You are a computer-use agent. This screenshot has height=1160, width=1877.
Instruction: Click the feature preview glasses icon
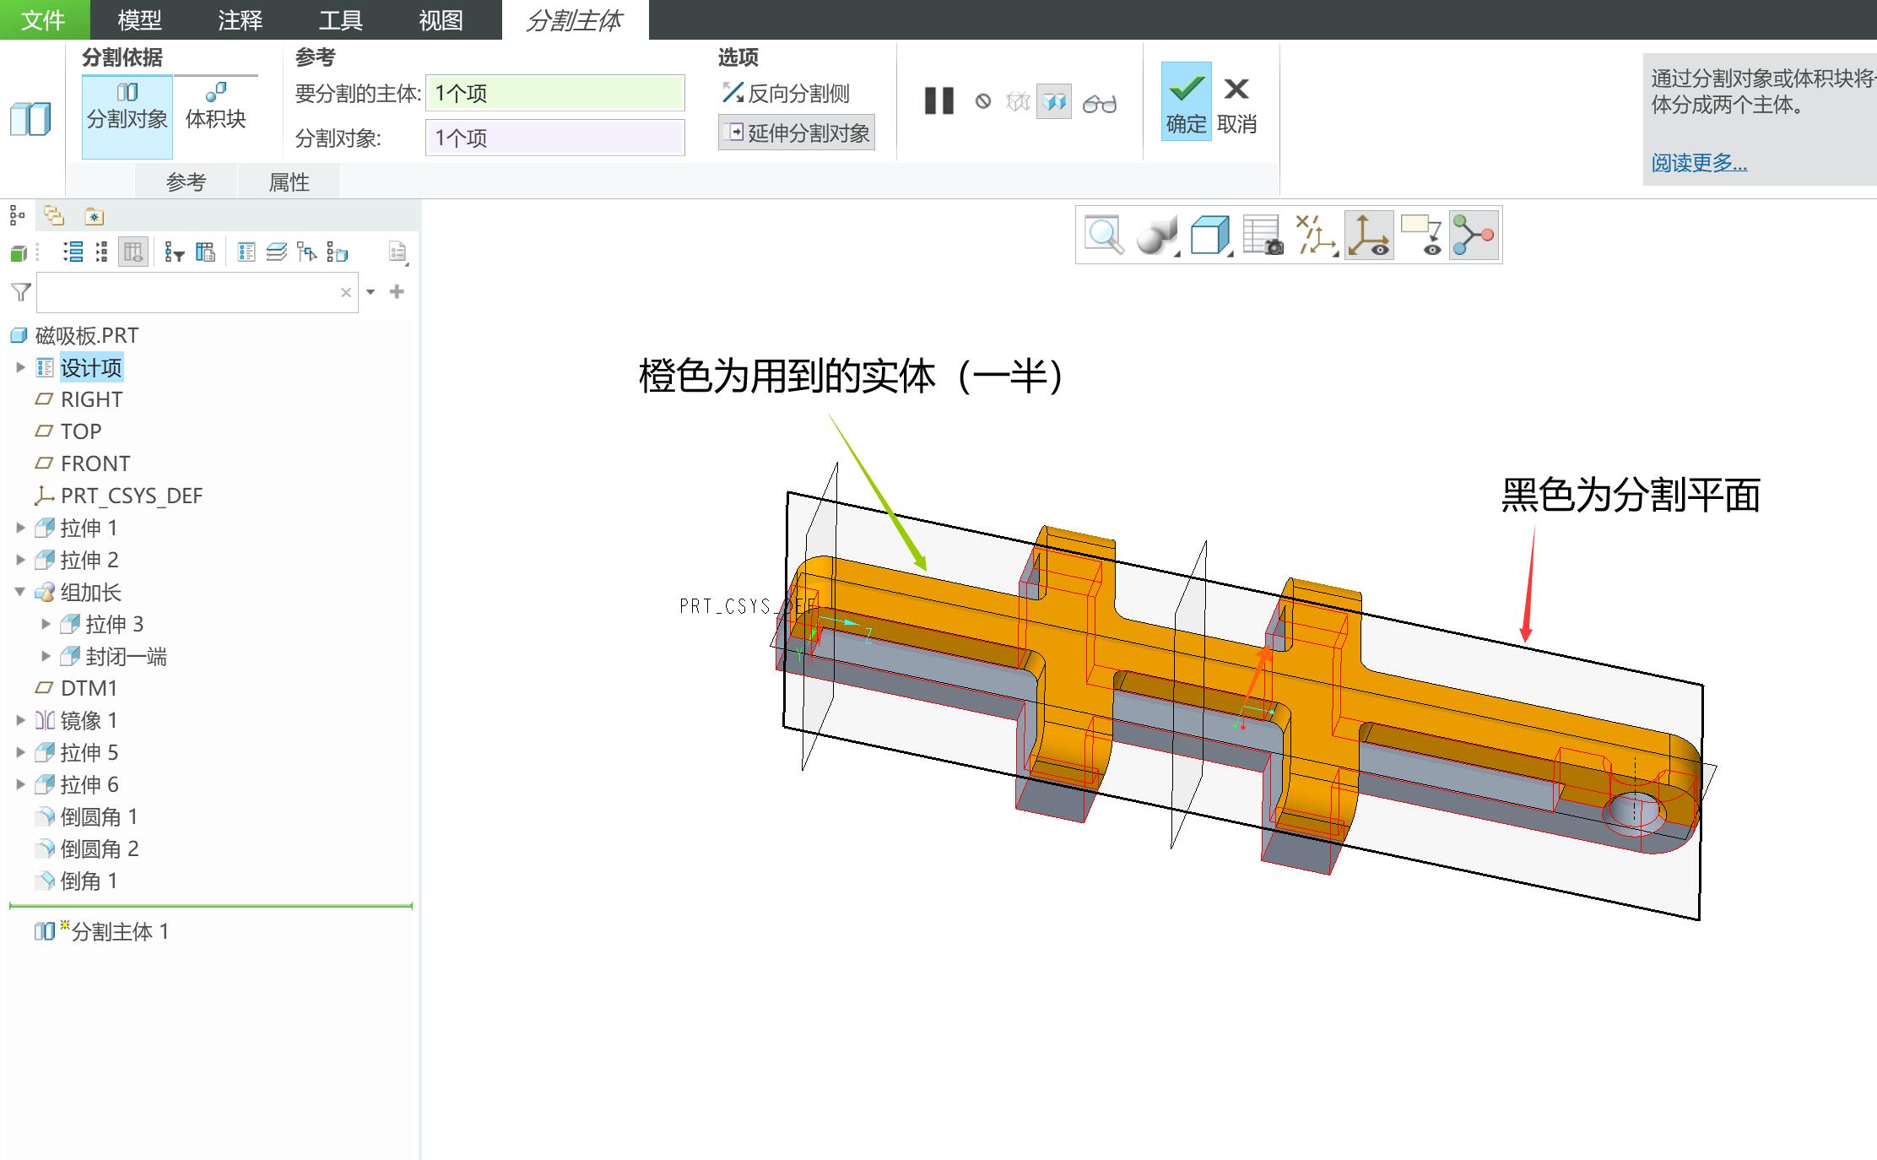(x=1100, y=103)
